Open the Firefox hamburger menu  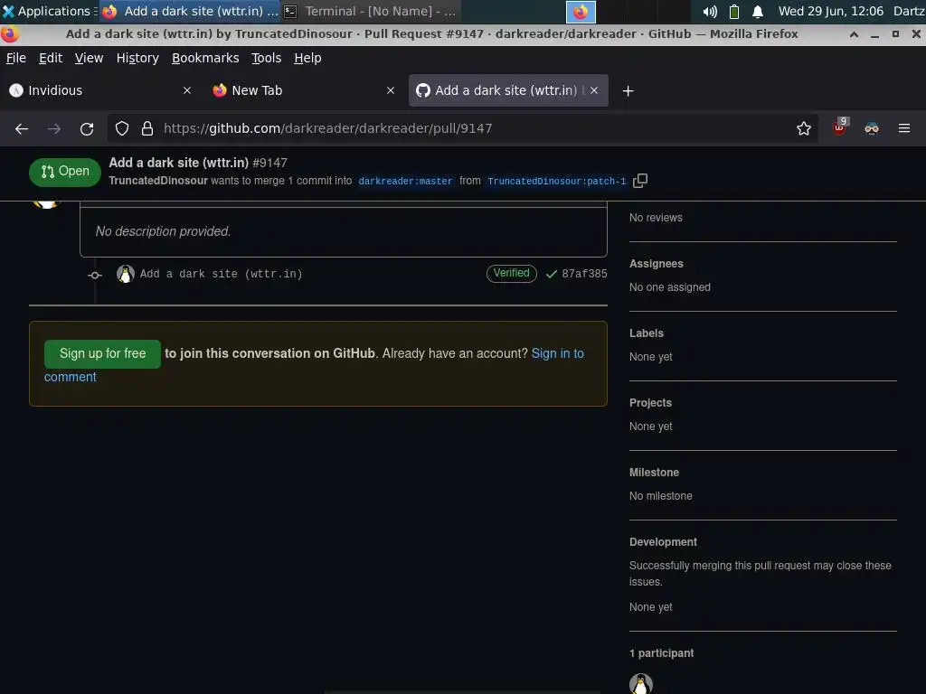(x=904, y=128)
